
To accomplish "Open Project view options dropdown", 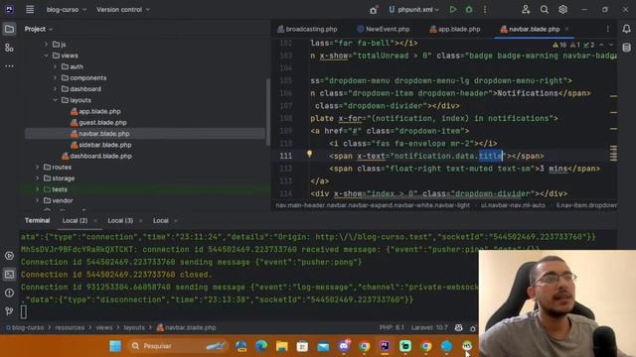I will (39, 29).
